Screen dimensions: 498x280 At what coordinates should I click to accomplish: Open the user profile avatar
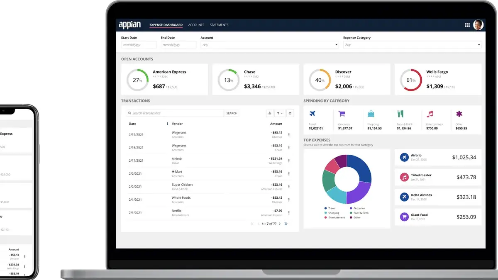478,25
